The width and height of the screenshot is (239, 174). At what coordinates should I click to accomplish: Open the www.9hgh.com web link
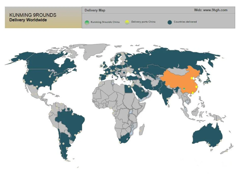point(211,10)
